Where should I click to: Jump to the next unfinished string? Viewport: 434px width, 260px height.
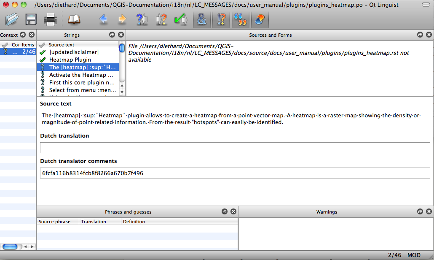[x=161, y=19]
